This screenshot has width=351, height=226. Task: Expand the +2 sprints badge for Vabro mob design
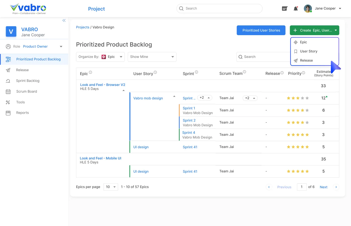205,98
